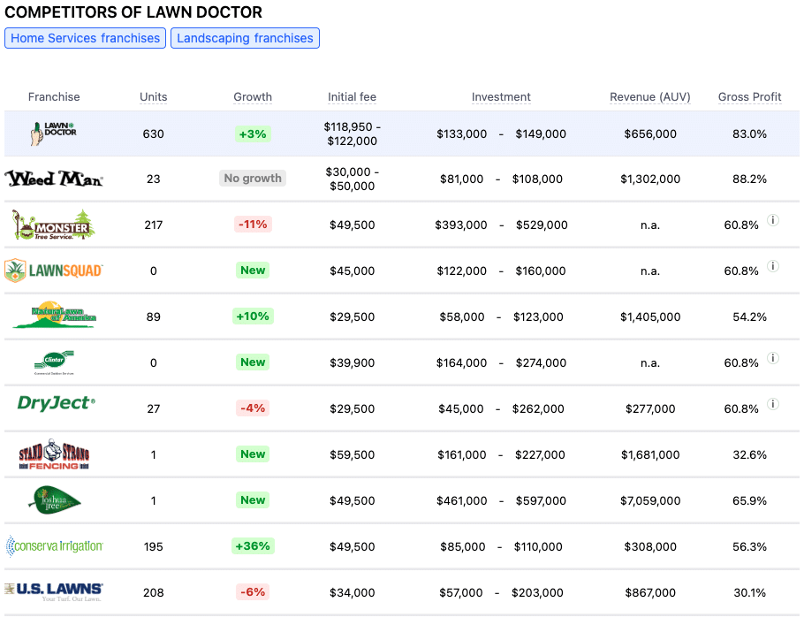Select the $45,000 initial fee value

(x=353, y=271)
